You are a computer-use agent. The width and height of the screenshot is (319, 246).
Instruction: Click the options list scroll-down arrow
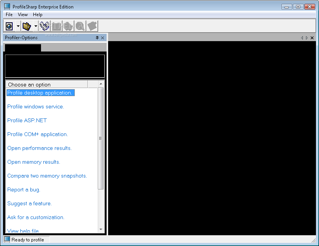[101, 229]
